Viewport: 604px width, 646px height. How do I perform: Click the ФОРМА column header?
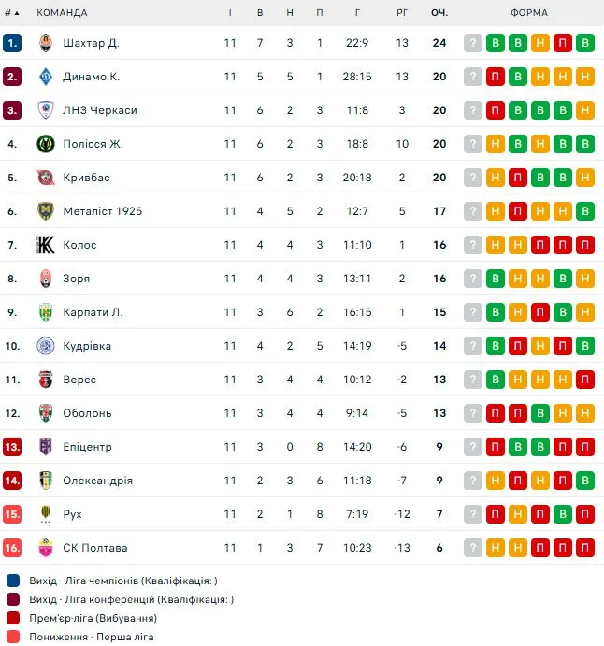[x=529, y=13]
